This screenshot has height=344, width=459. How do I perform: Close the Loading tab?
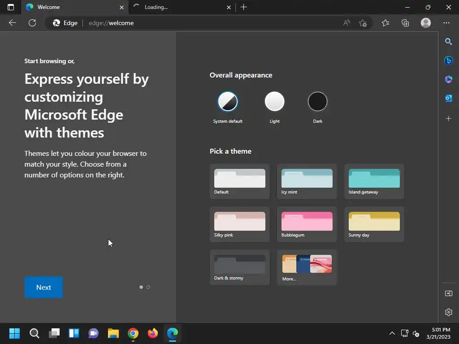point(229,7)
